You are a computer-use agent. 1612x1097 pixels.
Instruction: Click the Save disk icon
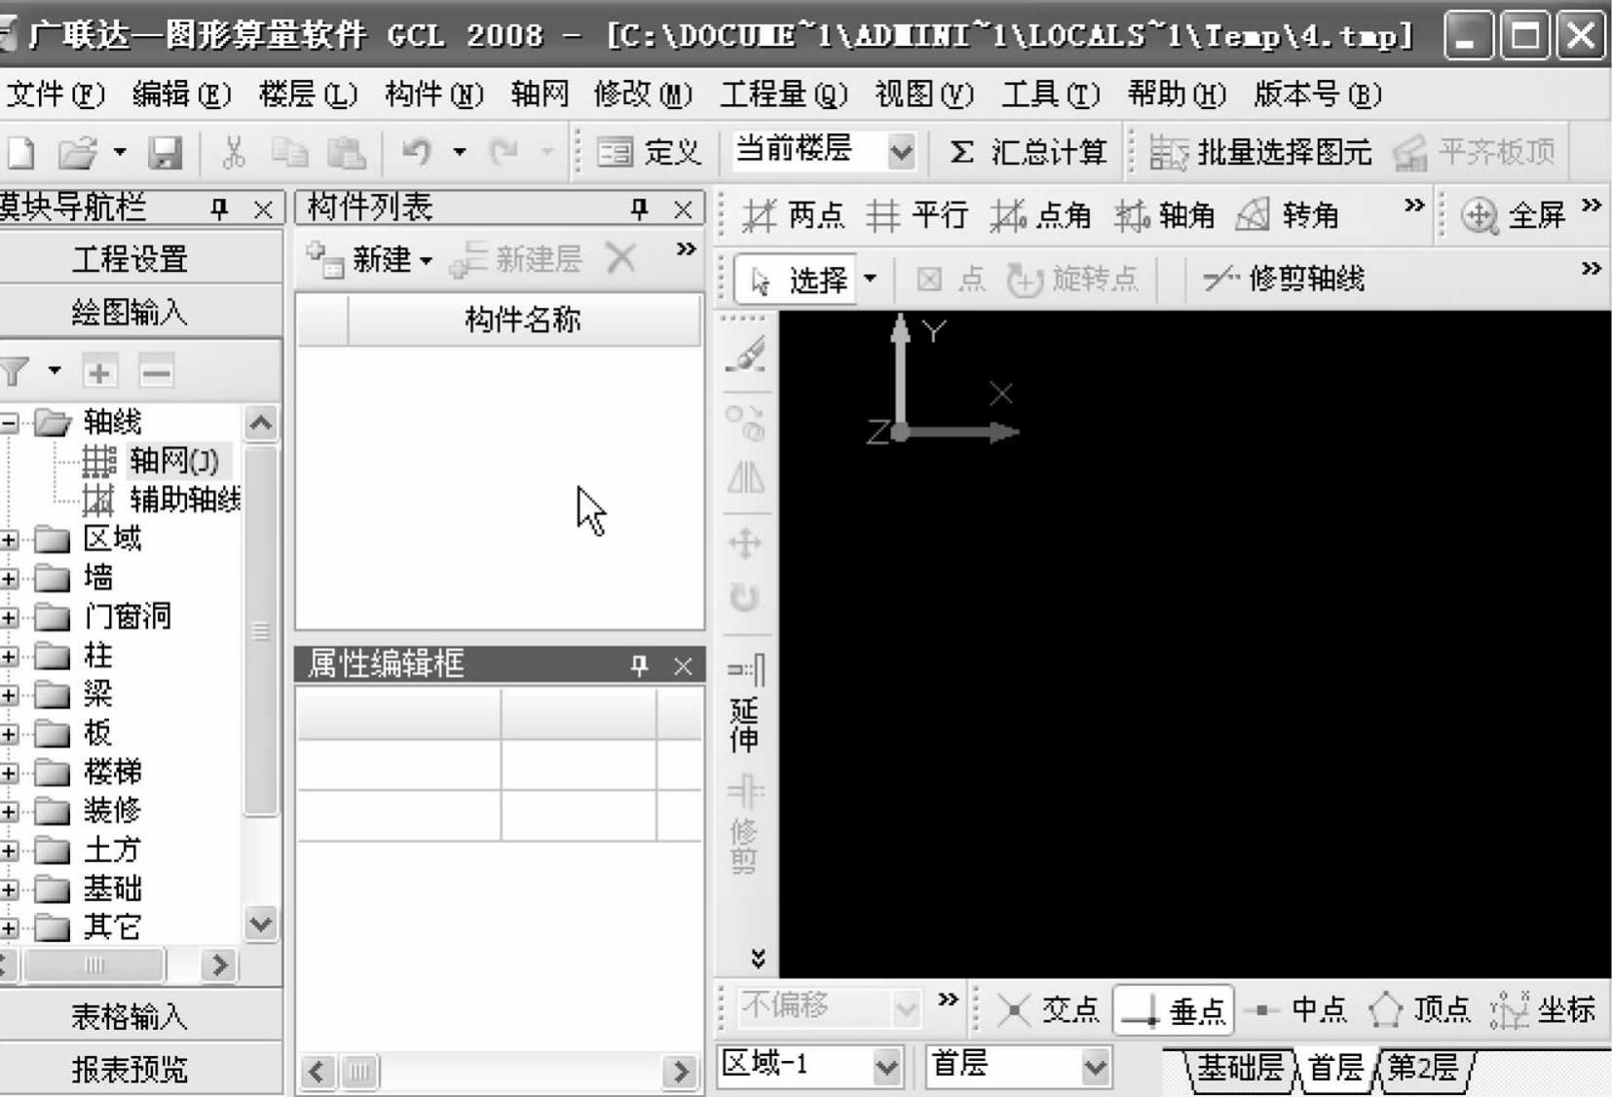(x=165, y=152)
